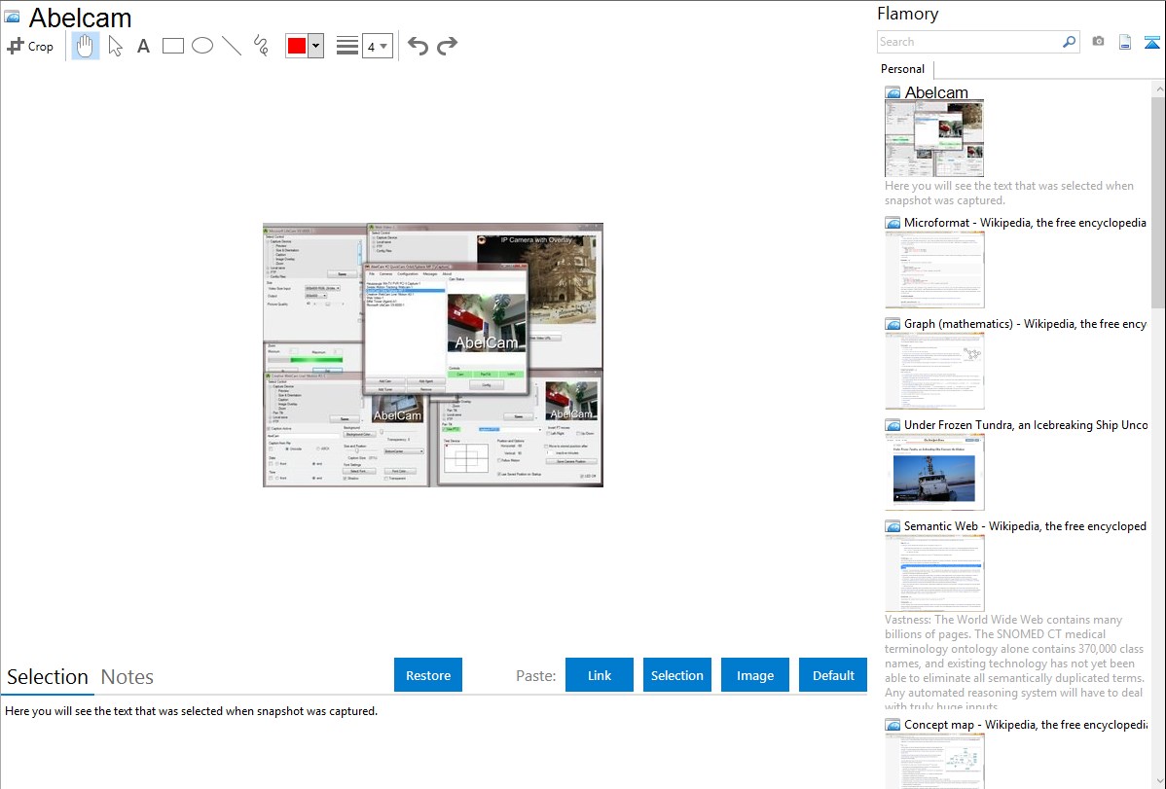The height and width of the screenshot is (789, 1166).
Task: Open the line width dropdown showing 4
Action: click(x=377, y=46)
